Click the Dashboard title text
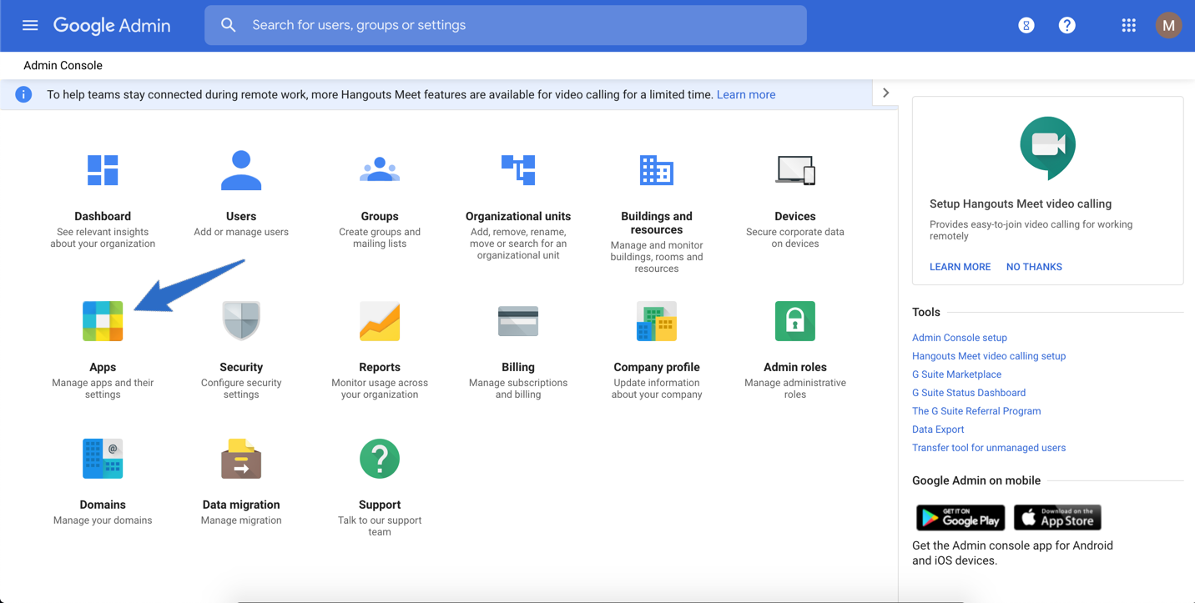The height and width of the screenshot is (603, 1195). [x=103, y=216]
